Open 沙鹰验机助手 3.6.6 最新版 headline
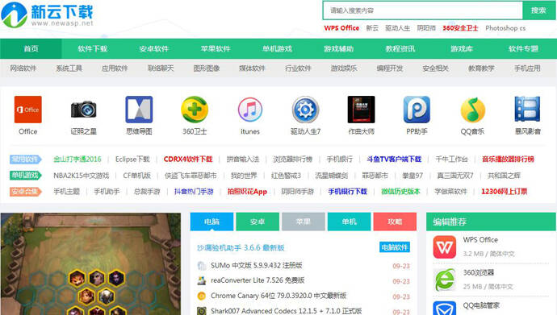 point(241,247)
